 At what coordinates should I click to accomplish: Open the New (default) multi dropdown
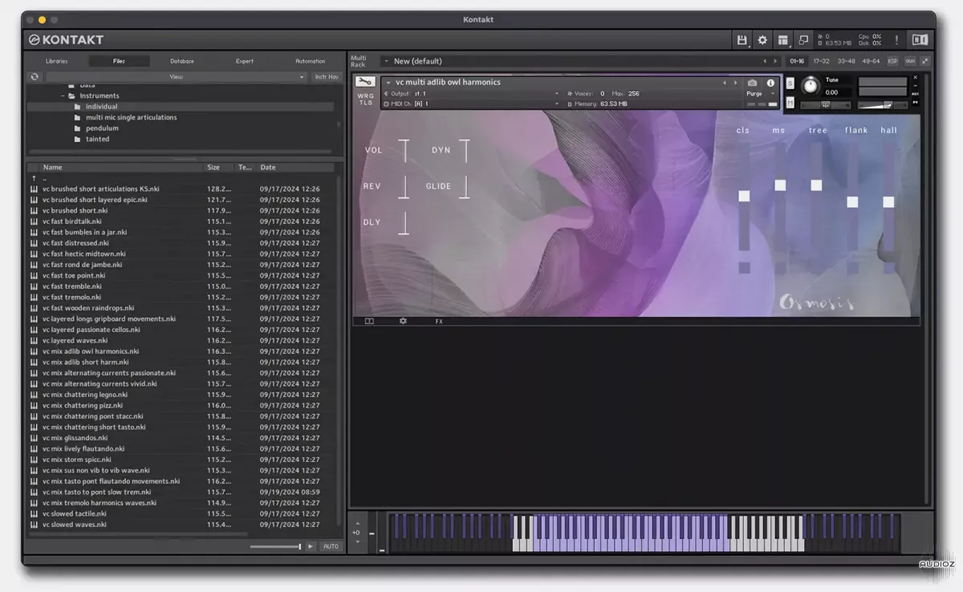point(568,61)
